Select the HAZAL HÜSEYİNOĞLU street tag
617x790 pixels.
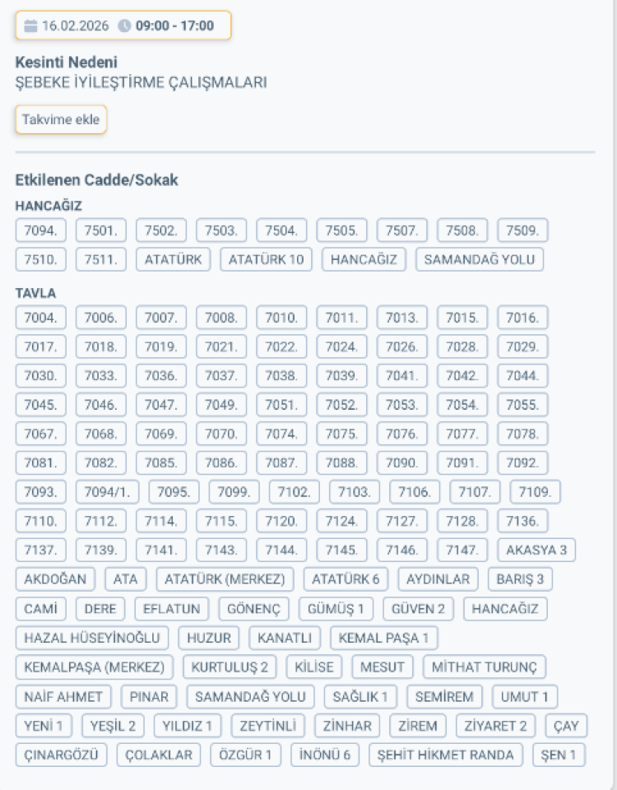click(x=92, y=638)
